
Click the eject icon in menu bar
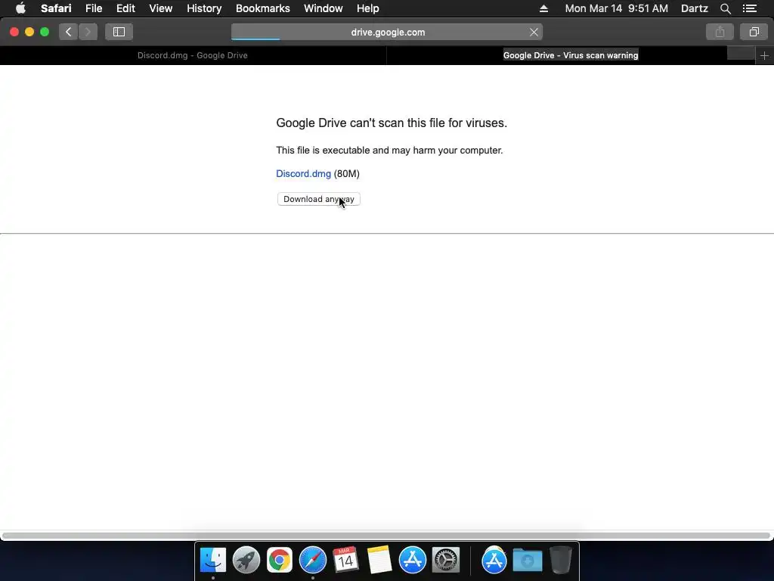pos(543,8)
